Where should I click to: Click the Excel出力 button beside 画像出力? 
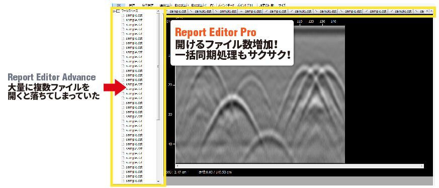182,5
